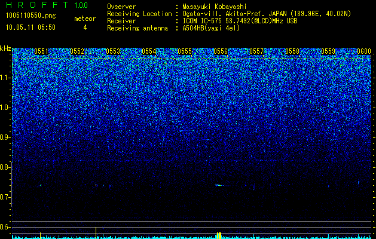Viewport: 376px width, 239px height.
Task: Click the bright meteor echo streak near 0556
Action: pyautogui.click(x=219, y=185)
